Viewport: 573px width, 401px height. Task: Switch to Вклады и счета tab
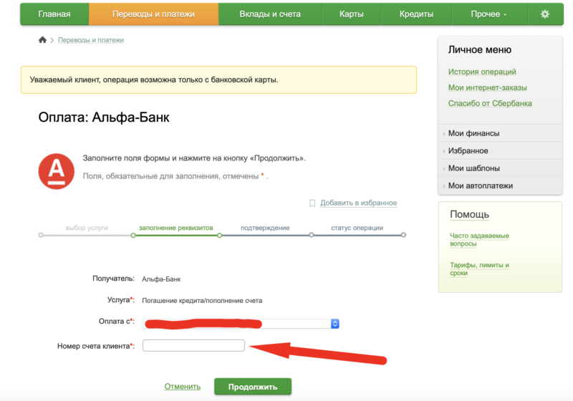(x=270, y=14)
